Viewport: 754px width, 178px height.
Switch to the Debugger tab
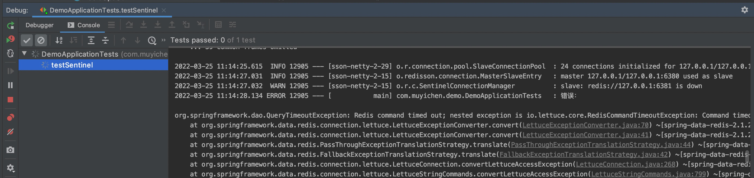click(40, 25)
